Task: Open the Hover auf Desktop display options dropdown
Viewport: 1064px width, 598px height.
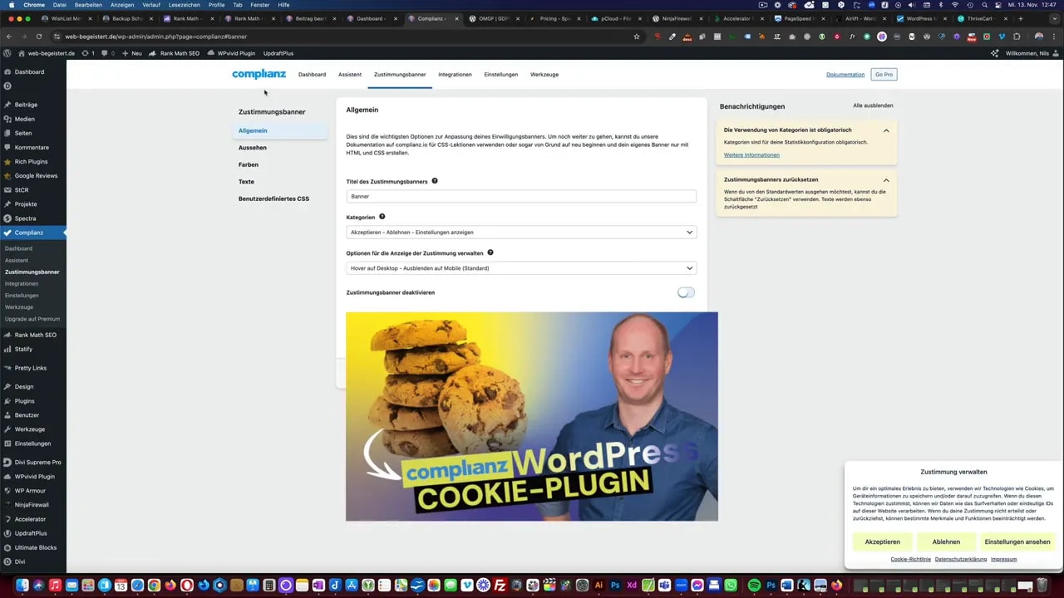Action: (x=520, y=267)
